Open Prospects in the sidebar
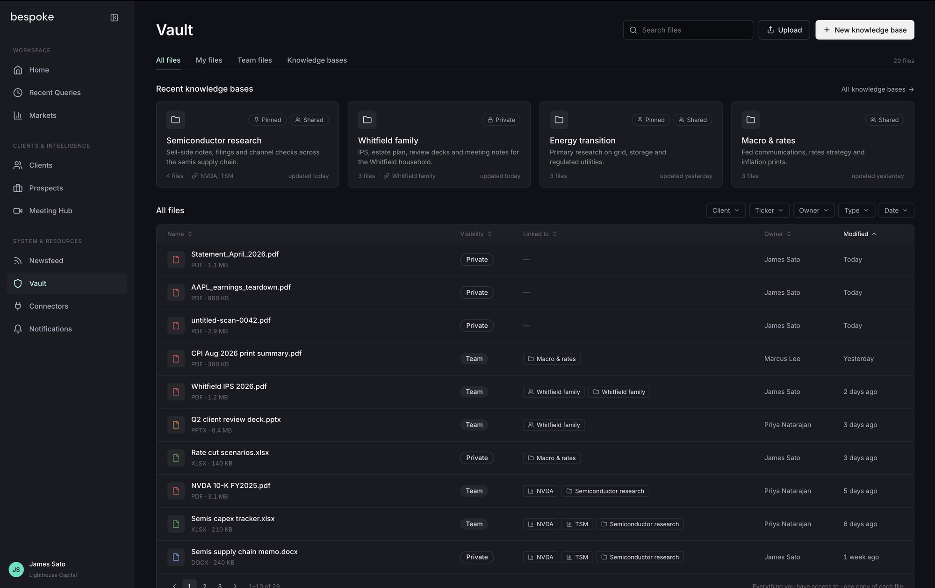935x588 pixels. 67,188
